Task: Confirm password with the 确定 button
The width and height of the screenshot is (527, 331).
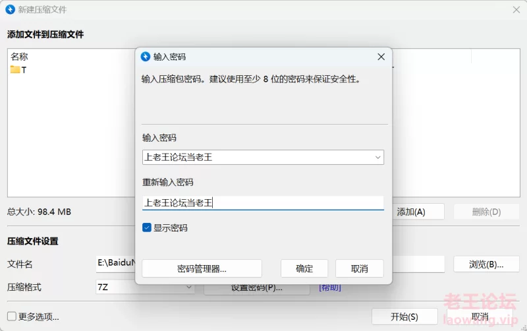Action: tap(304, 268)
